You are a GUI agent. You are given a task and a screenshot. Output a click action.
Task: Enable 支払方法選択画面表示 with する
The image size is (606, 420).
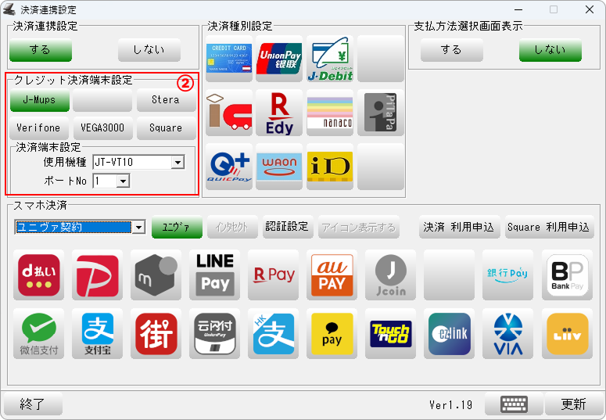tap(452, 50)
